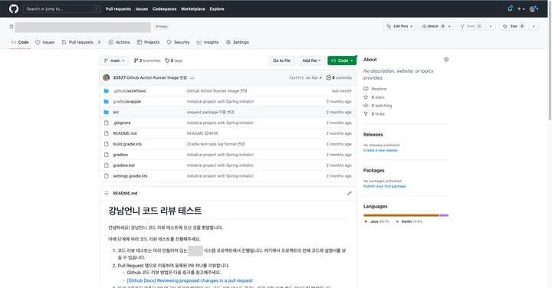Open the About settings gear icon
This screenshot has width=552, height=288.
pos(446,60)
